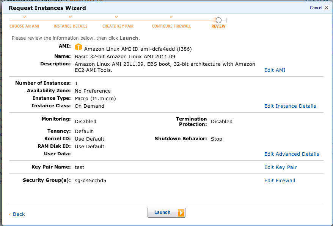Open Edit Instance Details link
333x226 pixels.
(290, 106)
